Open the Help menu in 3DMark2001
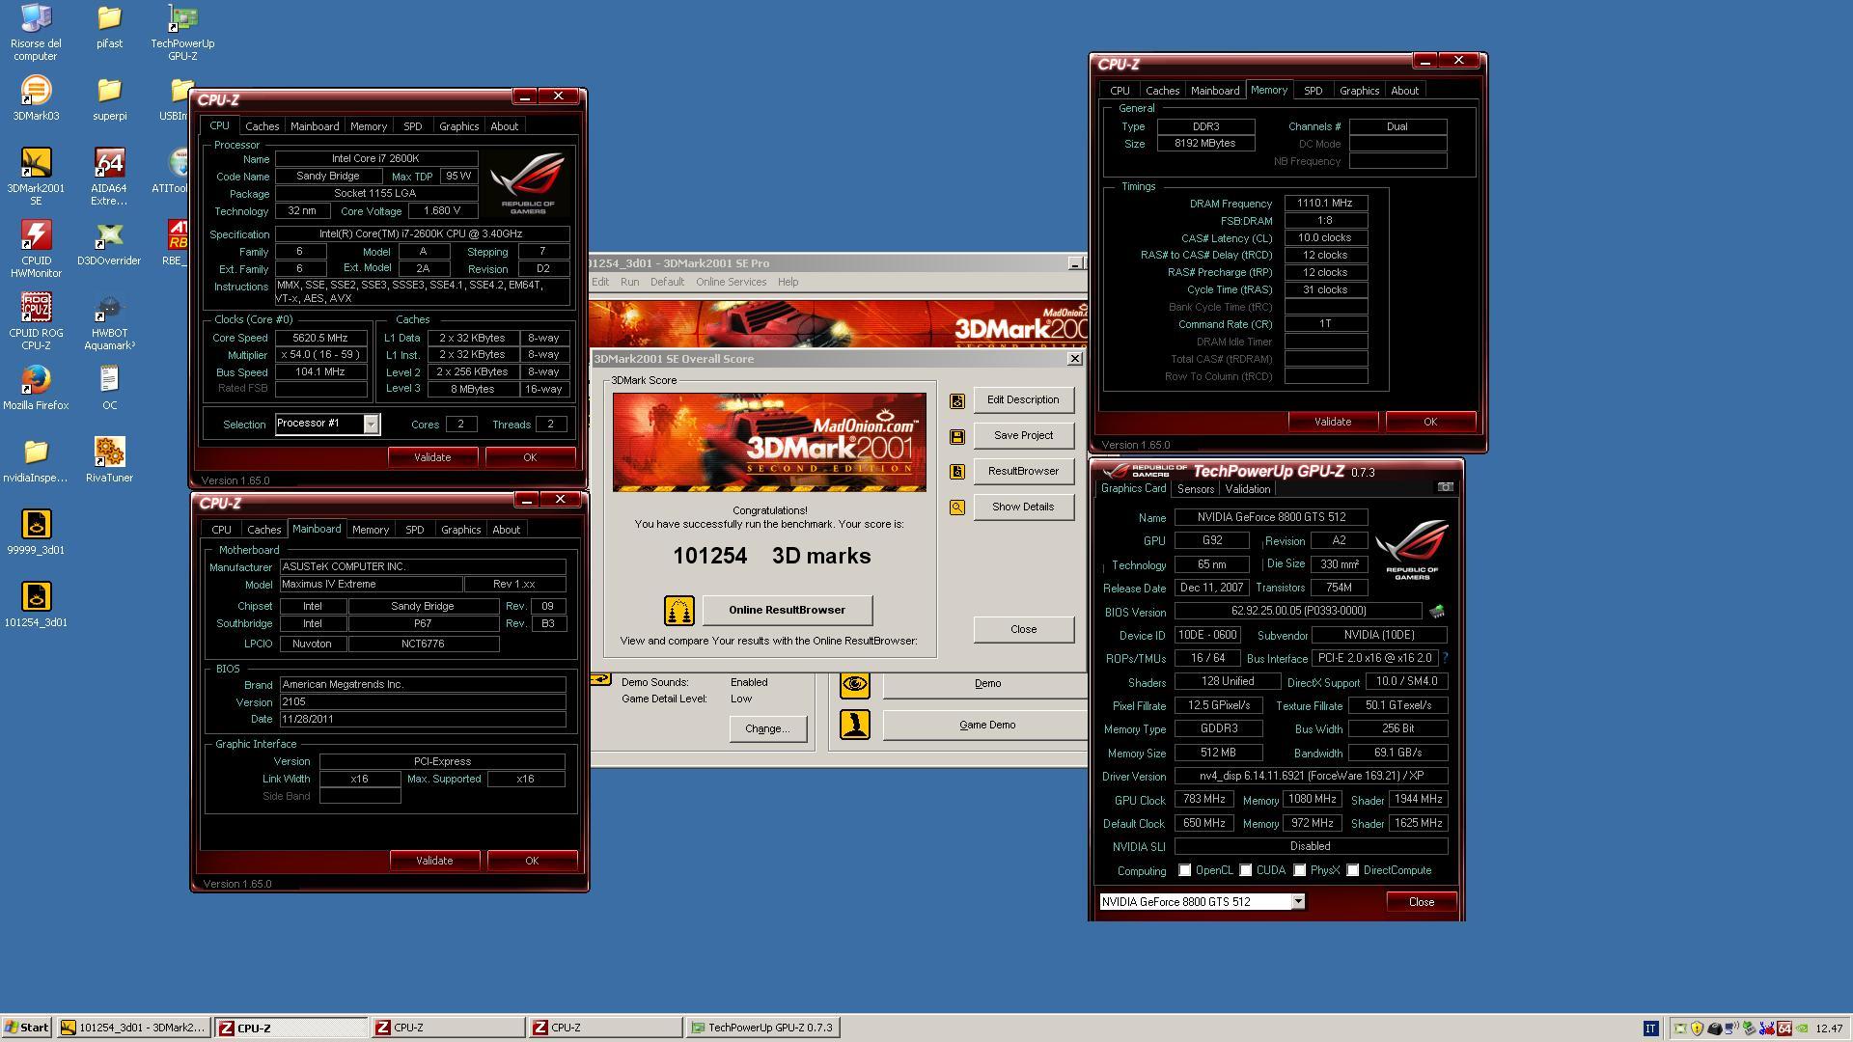Screen dimensions: 1853x1042 click(x=788, y=282)
